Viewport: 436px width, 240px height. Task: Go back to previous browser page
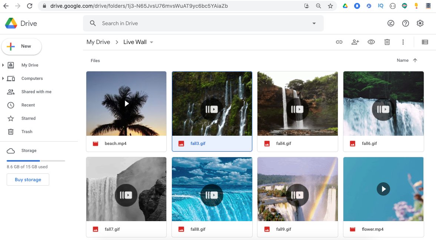(6, 6)
